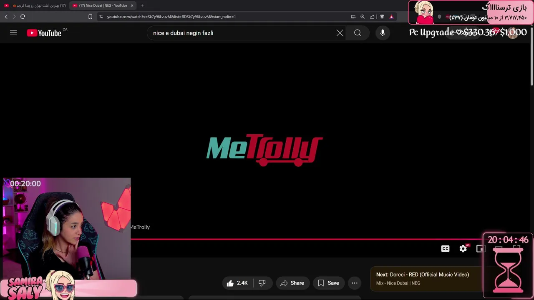The width and height of the screenshot is (534, 300).
Task: Dislike the video
Action: click(x=262, y=283)
